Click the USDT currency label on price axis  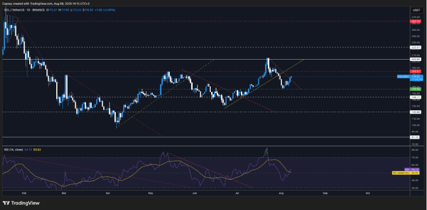point(416,9)
